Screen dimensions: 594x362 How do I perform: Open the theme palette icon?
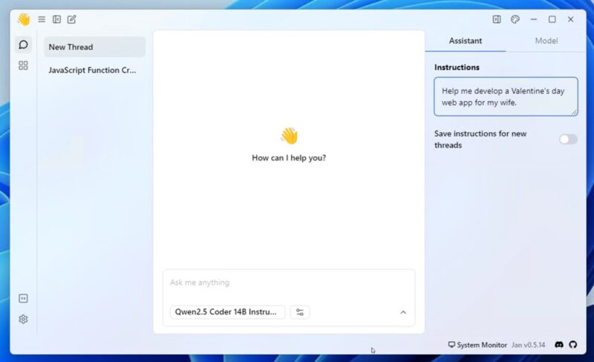515,19
